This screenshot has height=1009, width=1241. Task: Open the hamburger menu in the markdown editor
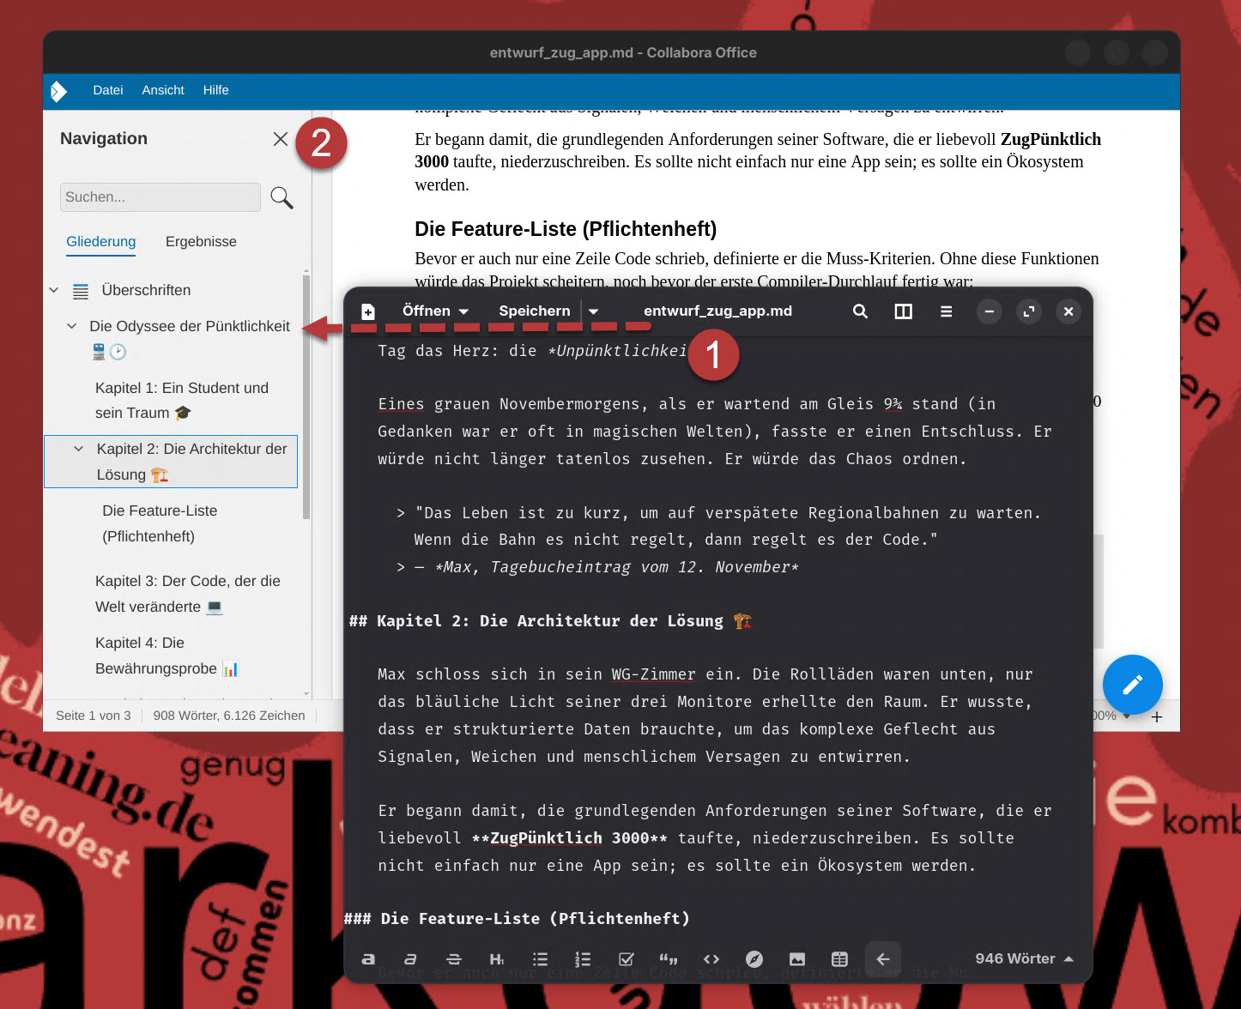coord(946,311)
